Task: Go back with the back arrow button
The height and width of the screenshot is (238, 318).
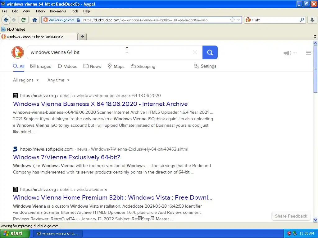Action: [6, 20]
